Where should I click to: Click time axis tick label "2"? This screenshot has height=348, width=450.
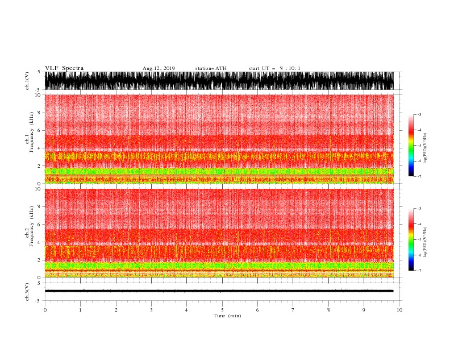[116, 310]
